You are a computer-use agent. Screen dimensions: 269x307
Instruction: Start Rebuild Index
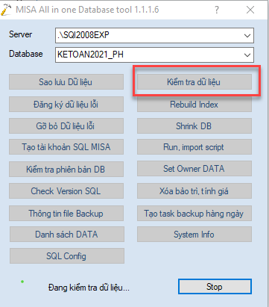coord(194,105)
